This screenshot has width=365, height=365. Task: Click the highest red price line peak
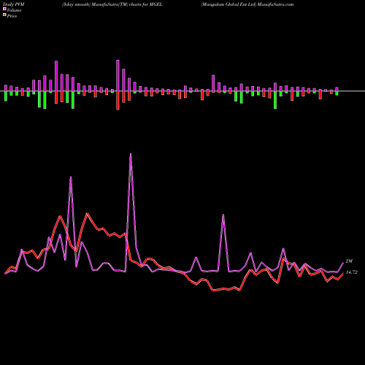(x=87, y=214)
